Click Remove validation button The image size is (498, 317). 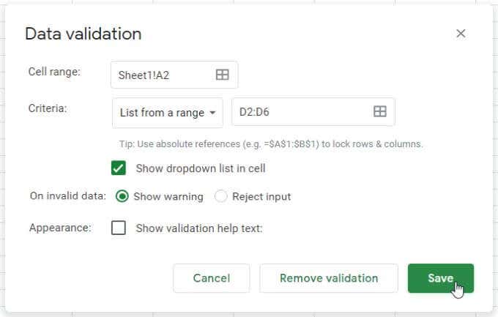(329, 278)
